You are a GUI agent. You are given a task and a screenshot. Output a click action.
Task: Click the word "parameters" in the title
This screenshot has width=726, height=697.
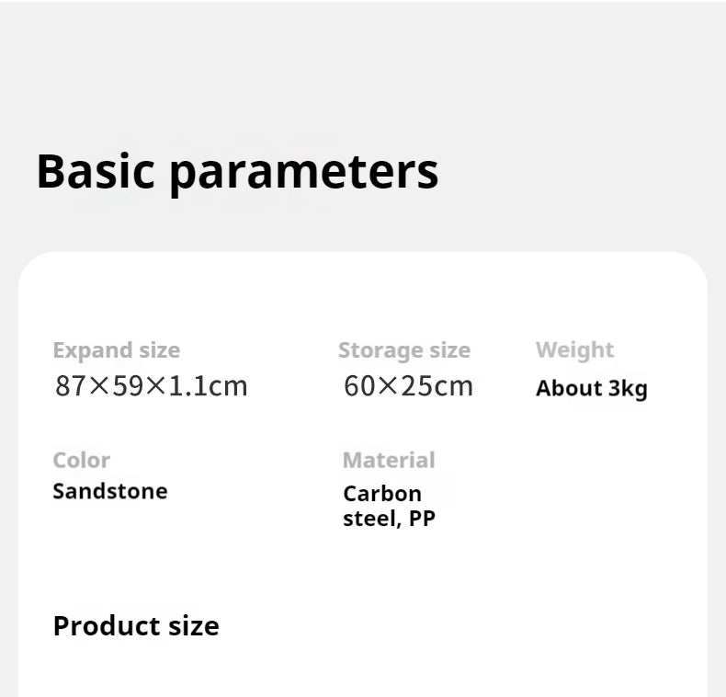tap(304, 173)
